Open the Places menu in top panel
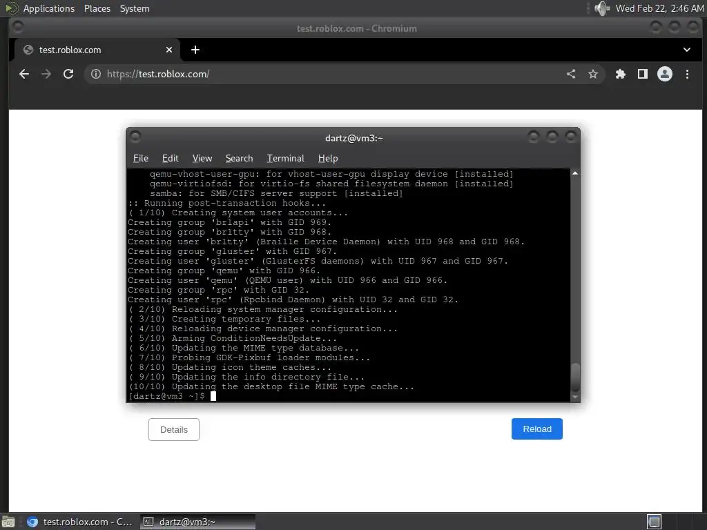Image resolution: width=707 pixels, height=530 pixels. point(97,8)
